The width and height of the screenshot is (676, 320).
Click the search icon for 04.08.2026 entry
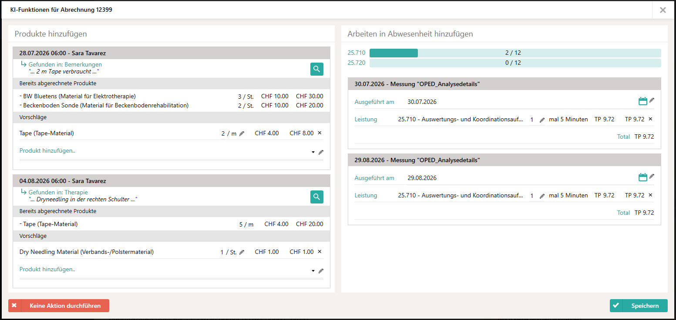(x=317, y=197)
